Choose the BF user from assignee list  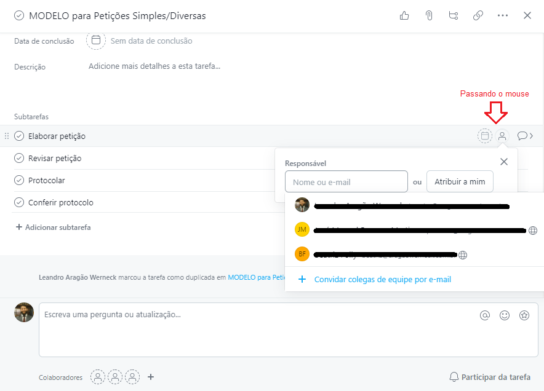click(302, 254)
